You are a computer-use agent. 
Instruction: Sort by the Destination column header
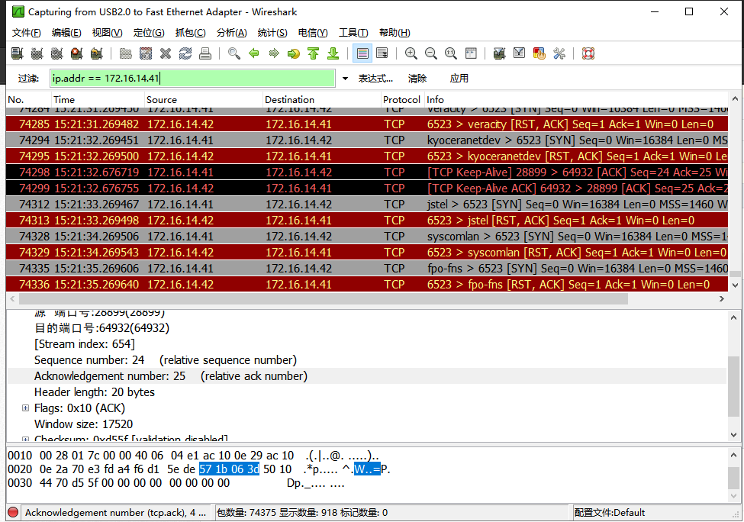322,100
